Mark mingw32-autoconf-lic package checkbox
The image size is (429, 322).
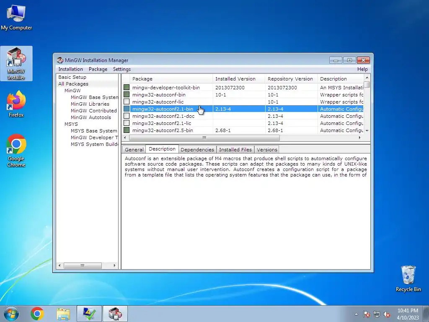click(x=127, y=101)
